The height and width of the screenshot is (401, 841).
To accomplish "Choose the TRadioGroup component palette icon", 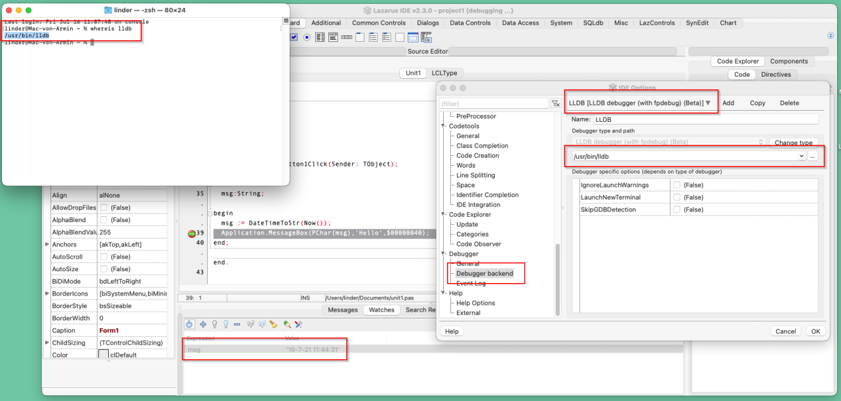I will click(373, 37).
